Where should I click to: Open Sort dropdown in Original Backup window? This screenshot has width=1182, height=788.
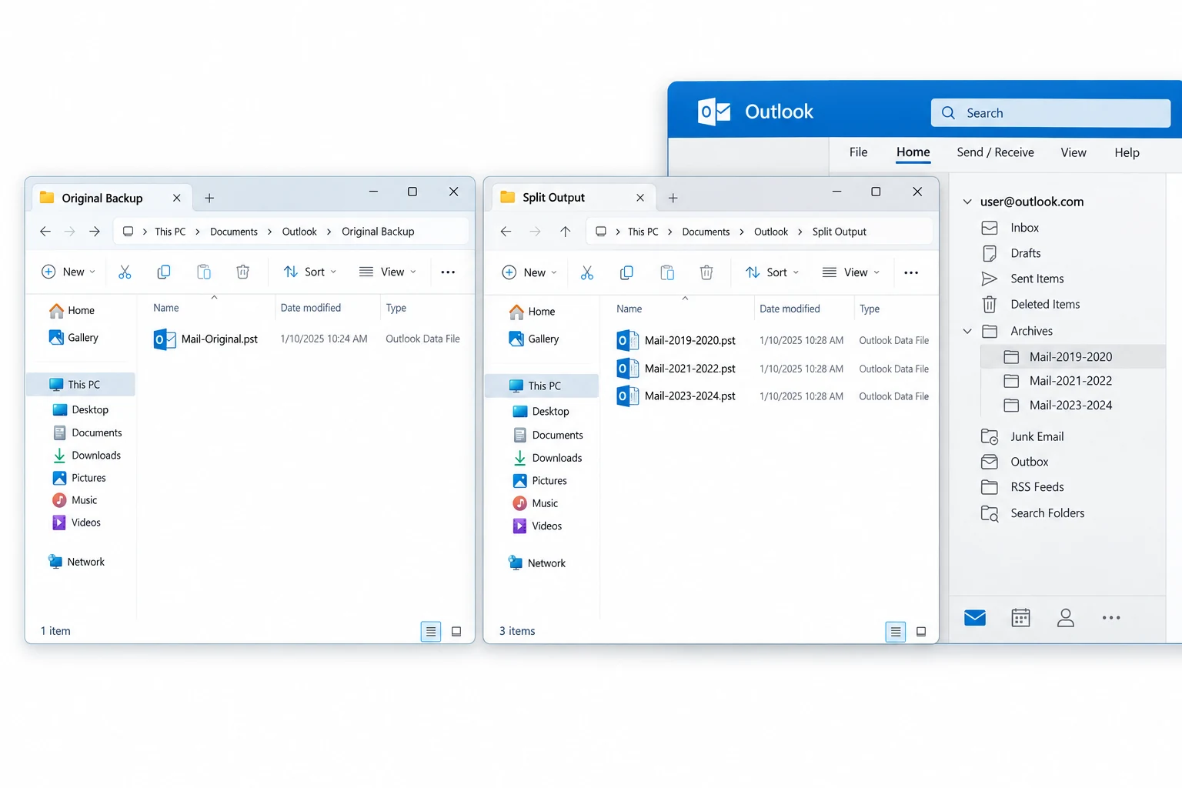click(x=310, y=272)
